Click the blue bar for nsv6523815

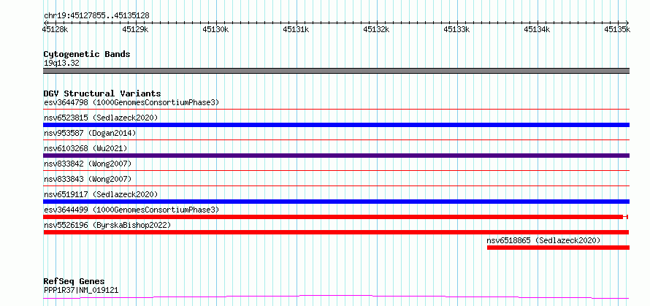click(336, 125)
